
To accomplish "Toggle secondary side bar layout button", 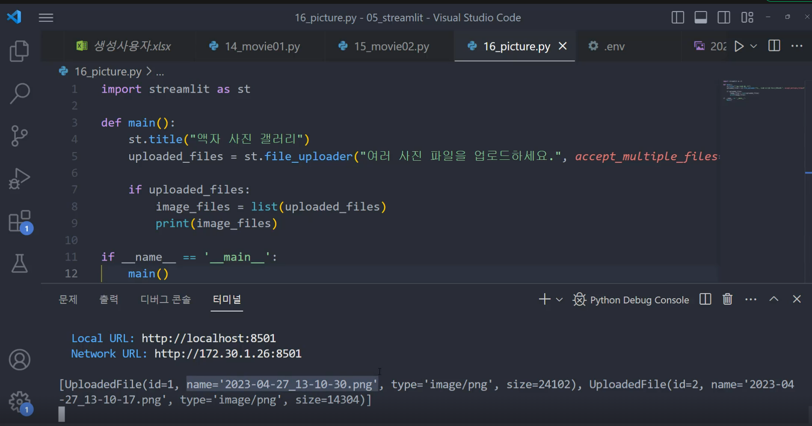I will coord(724,18).
